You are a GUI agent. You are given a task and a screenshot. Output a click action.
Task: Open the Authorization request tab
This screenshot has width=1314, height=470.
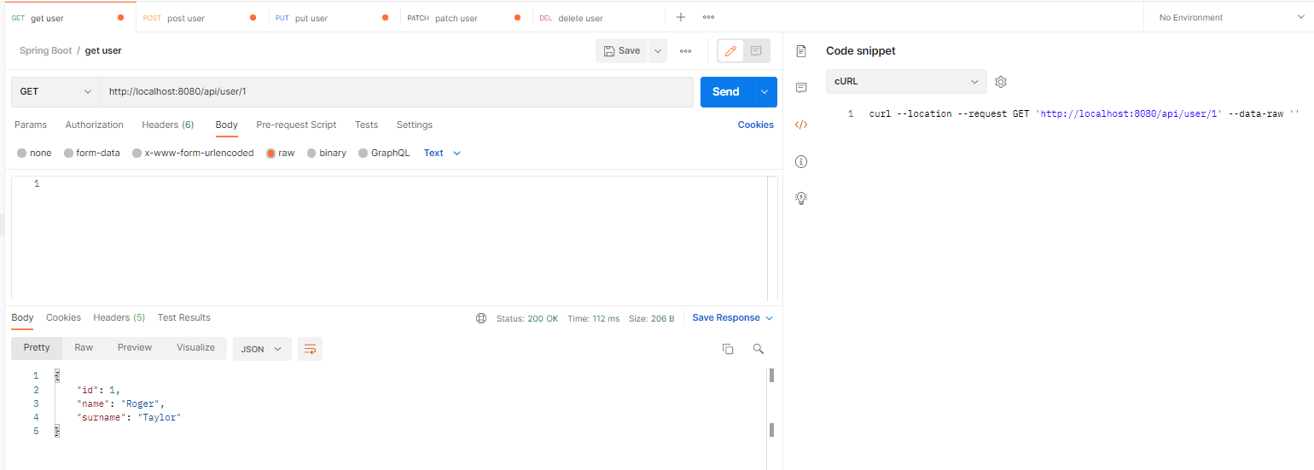point(95,125)
